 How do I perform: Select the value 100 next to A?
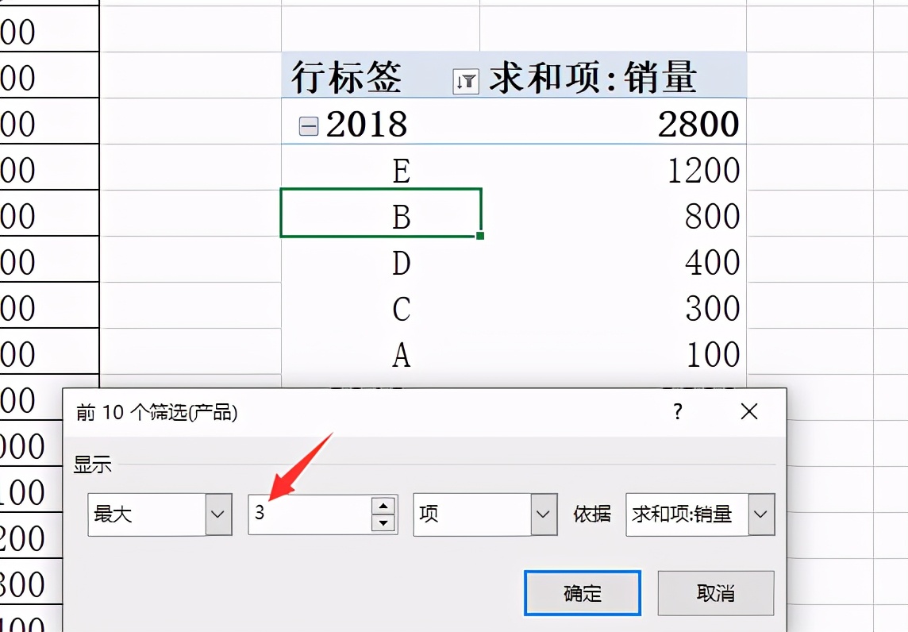click(713, 355)
